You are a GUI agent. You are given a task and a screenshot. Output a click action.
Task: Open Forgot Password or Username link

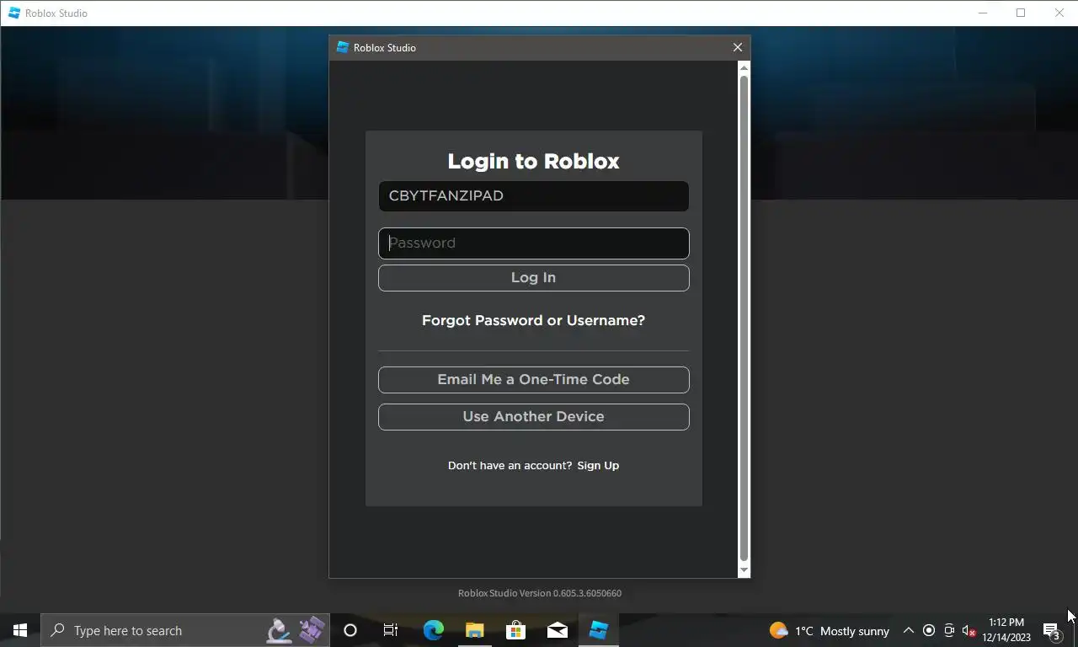point(533,321)
